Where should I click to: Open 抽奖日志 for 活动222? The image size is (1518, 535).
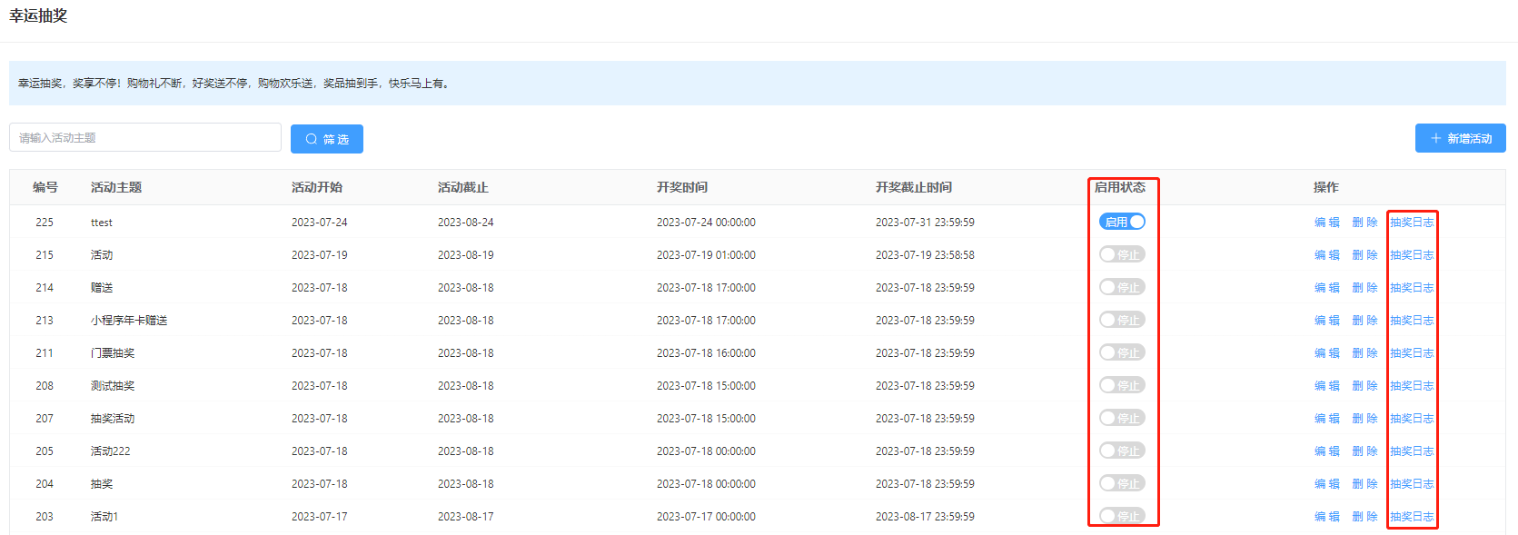click(1412, 451)
